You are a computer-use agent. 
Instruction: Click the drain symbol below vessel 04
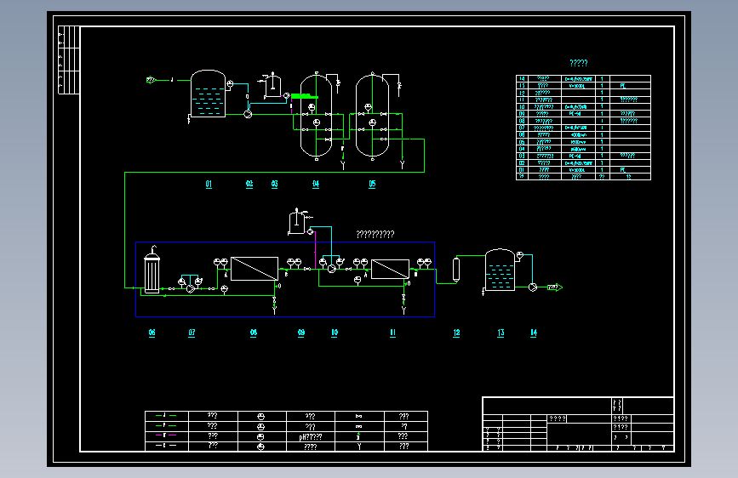coord(343,165)
